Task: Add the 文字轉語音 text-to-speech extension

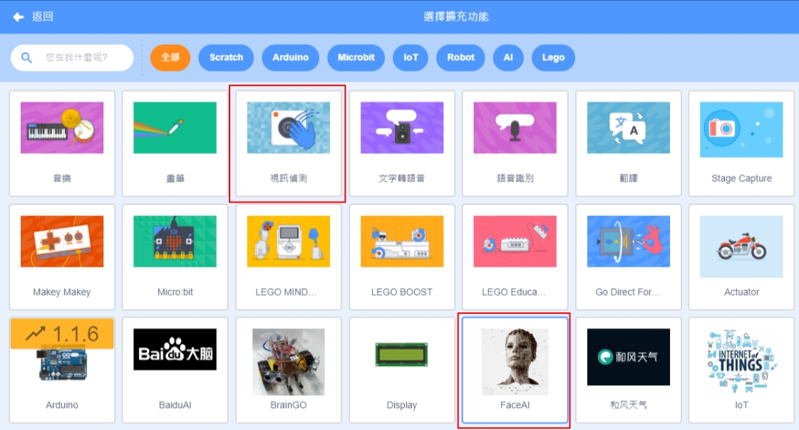Action: [401, 143]
